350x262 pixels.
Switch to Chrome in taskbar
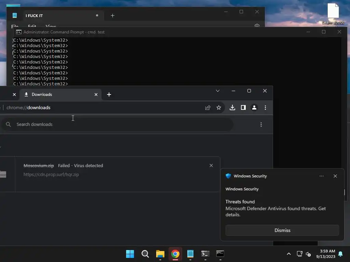(x=175, y=254)
